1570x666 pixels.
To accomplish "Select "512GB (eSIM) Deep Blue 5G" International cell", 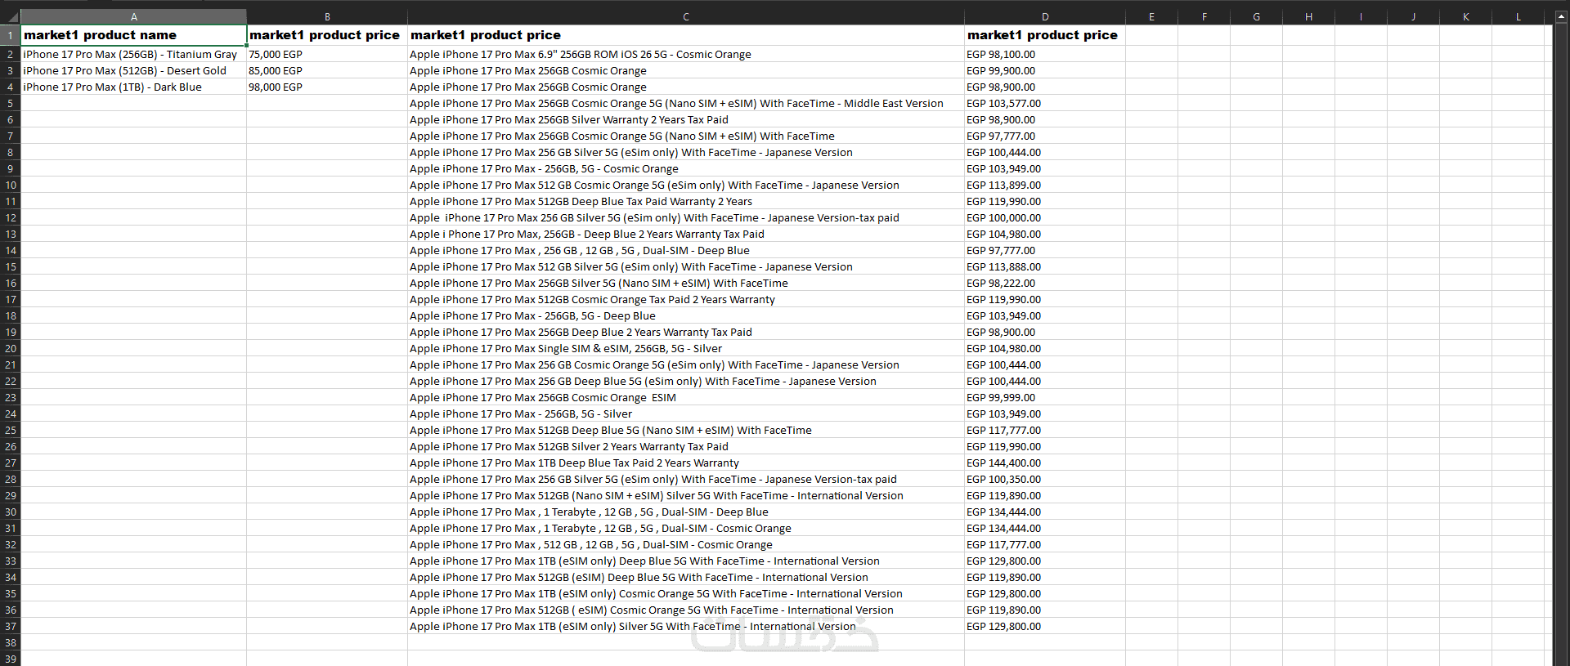I will [686, 577].
